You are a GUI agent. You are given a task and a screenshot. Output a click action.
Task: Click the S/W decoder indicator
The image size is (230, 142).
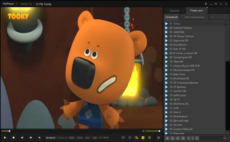point(72,138)
